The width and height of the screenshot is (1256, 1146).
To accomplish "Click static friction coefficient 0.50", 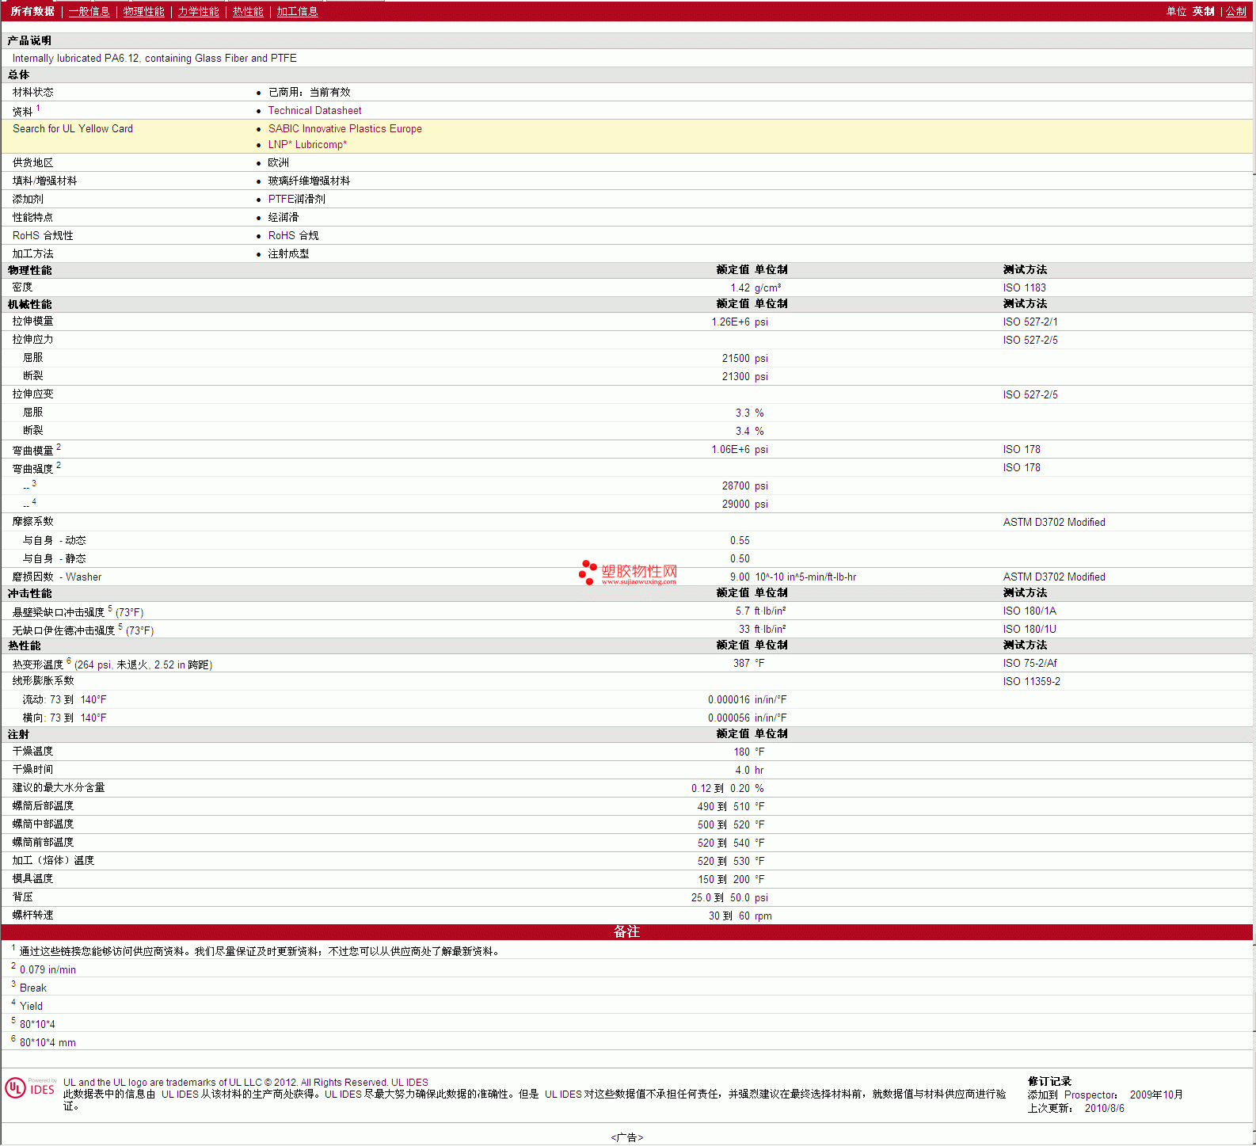I will pyautogui.click(x=740, y=559).
